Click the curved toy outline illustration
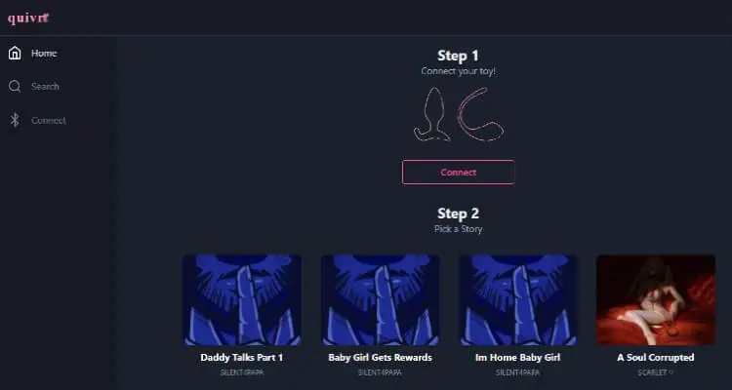Image resolution: width=732 pixels, height=390 pixels. [x=480, y=114]
